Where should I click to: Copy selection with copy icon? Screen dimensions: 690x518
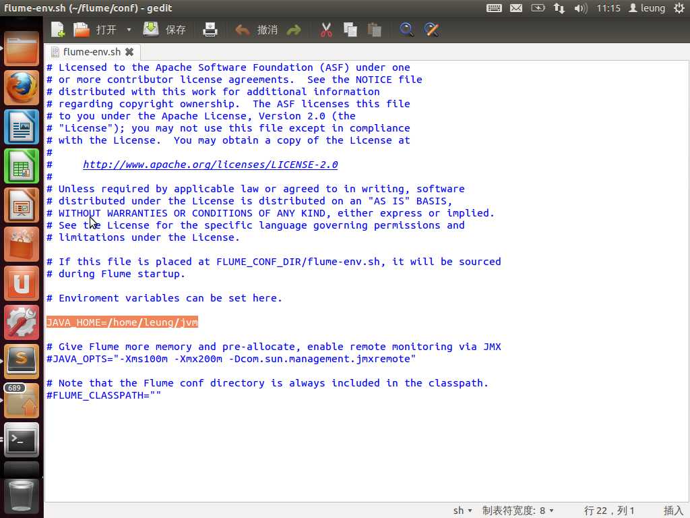[x=350, y=30]
